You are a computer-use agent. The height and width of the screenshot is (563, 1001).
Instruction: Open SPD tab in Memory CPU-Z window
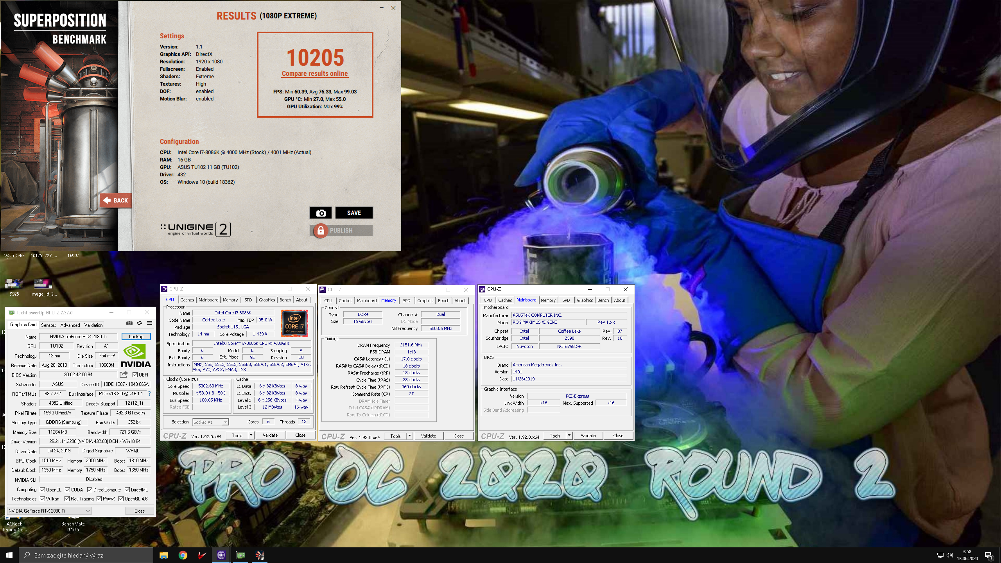(x=407, y=301)
